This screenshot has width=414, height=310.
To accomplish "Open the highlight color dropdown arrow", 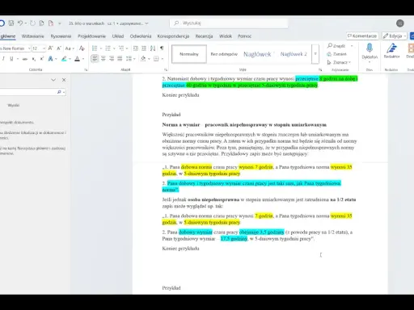I will tap(70, 59).
